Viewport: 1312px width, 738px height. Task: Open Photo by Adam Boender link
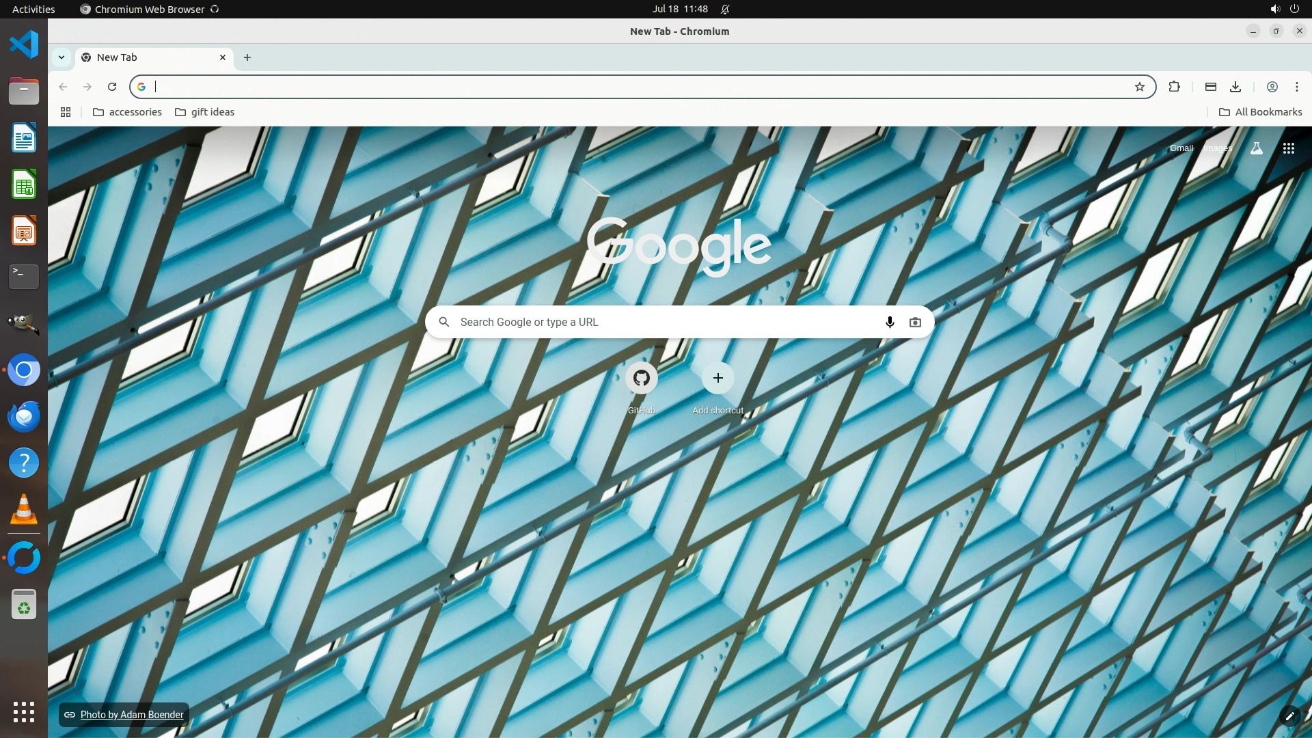point(132,715)
